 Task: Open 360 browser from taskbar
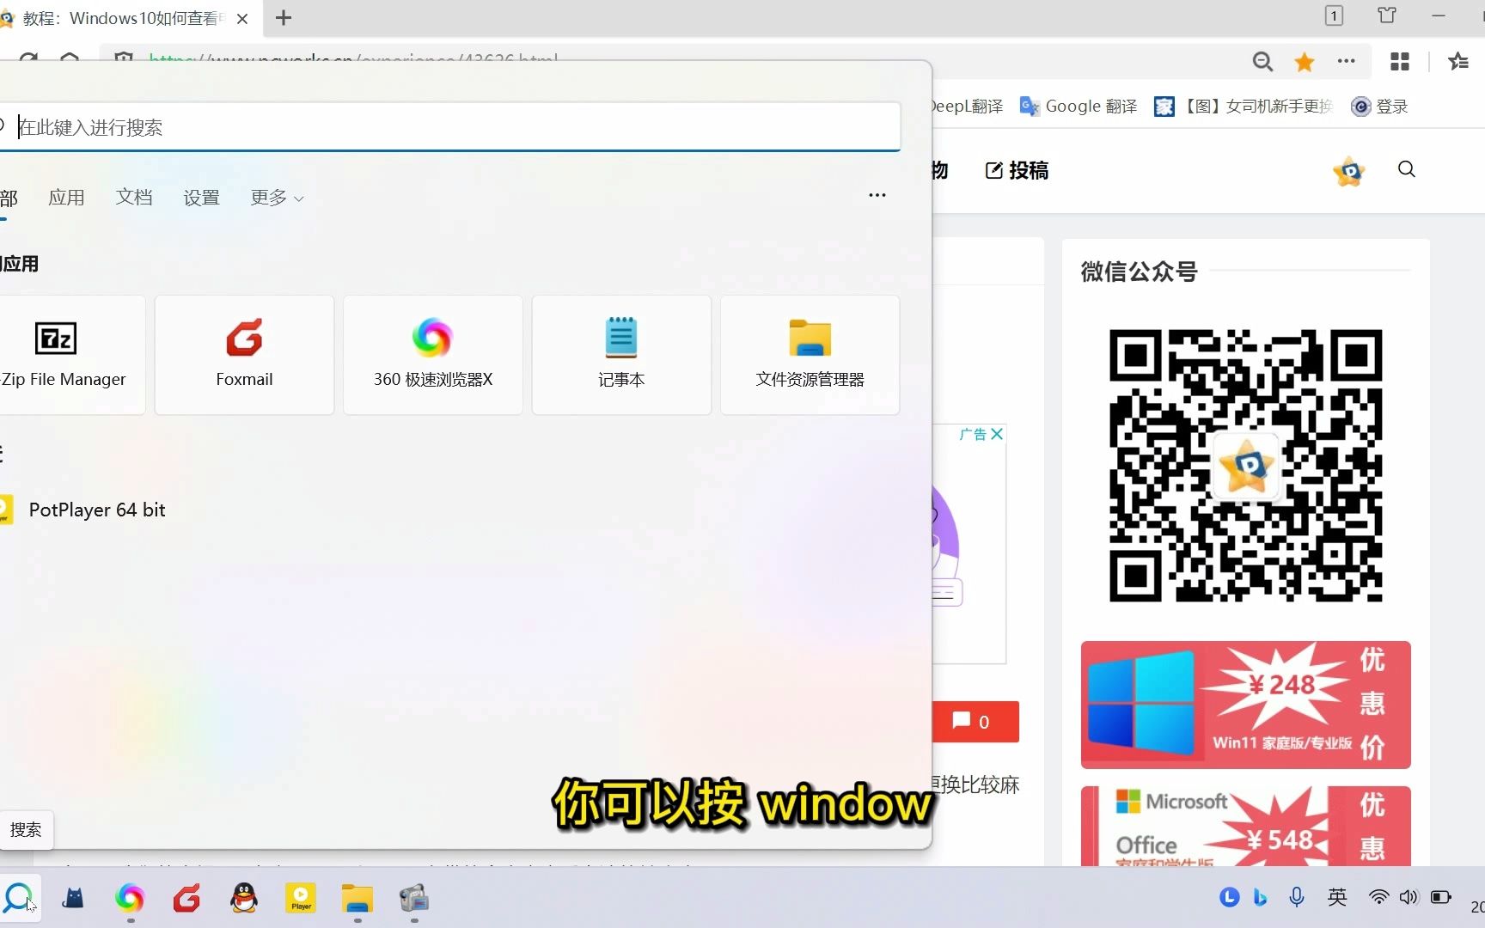tap(130, 899)
